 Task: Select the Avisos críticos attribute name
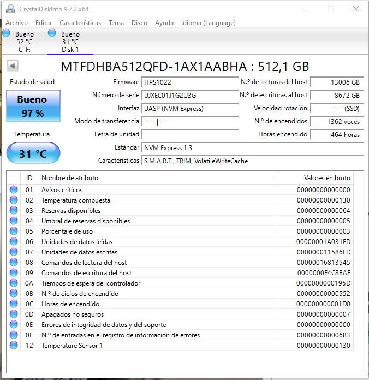coord(62,190)
